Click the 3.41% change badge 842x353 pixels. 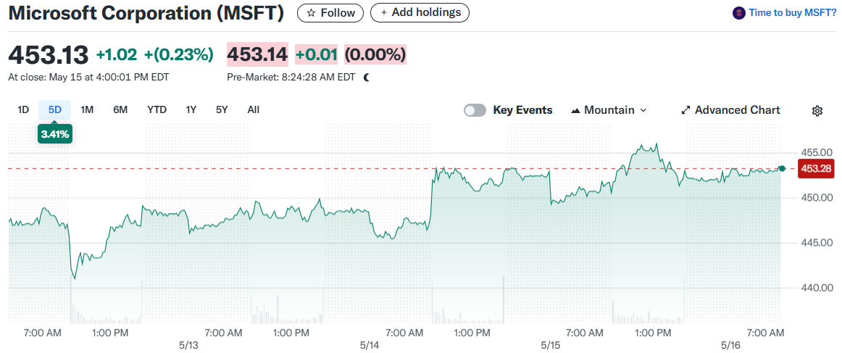pyautogui.click(x=55, y=134)
